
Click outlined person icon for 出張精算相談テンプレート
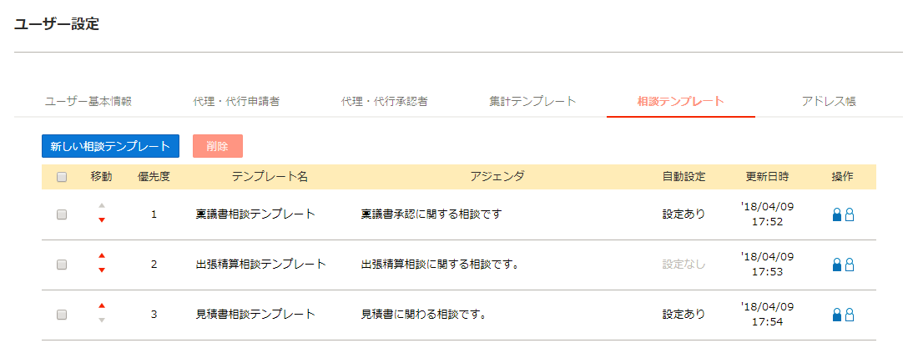click(850, 265)
